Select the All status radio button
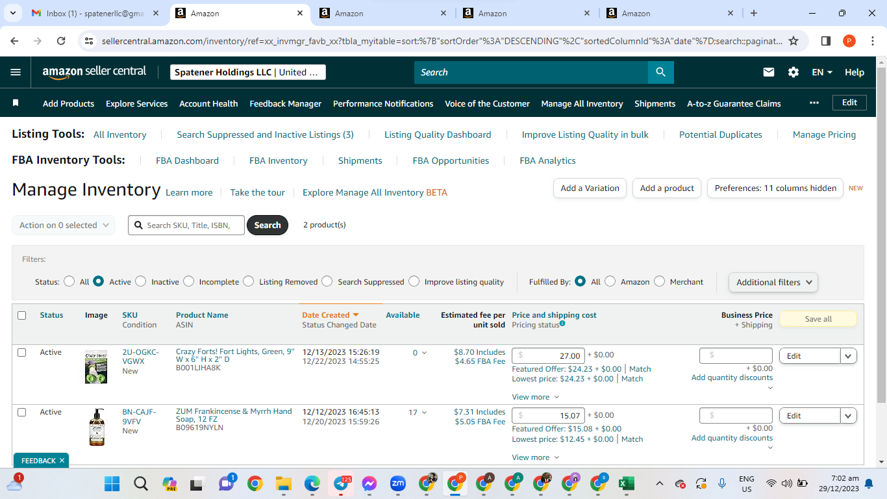Image resolution: width=887 pixels, height=499 pixels. 69,281
